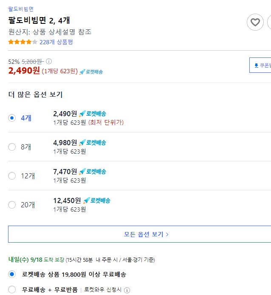Click the Rocket delivery badge on the 12개 option
Viewport: 271px width, 295px height.
93,172
